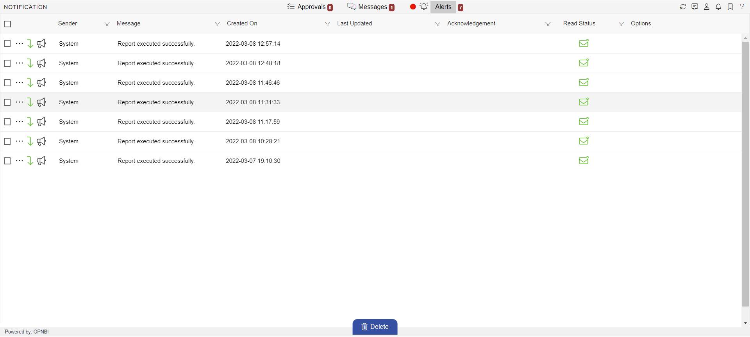Click green down arrow in 12:57:14 row
750x337 pixels.
30,43
